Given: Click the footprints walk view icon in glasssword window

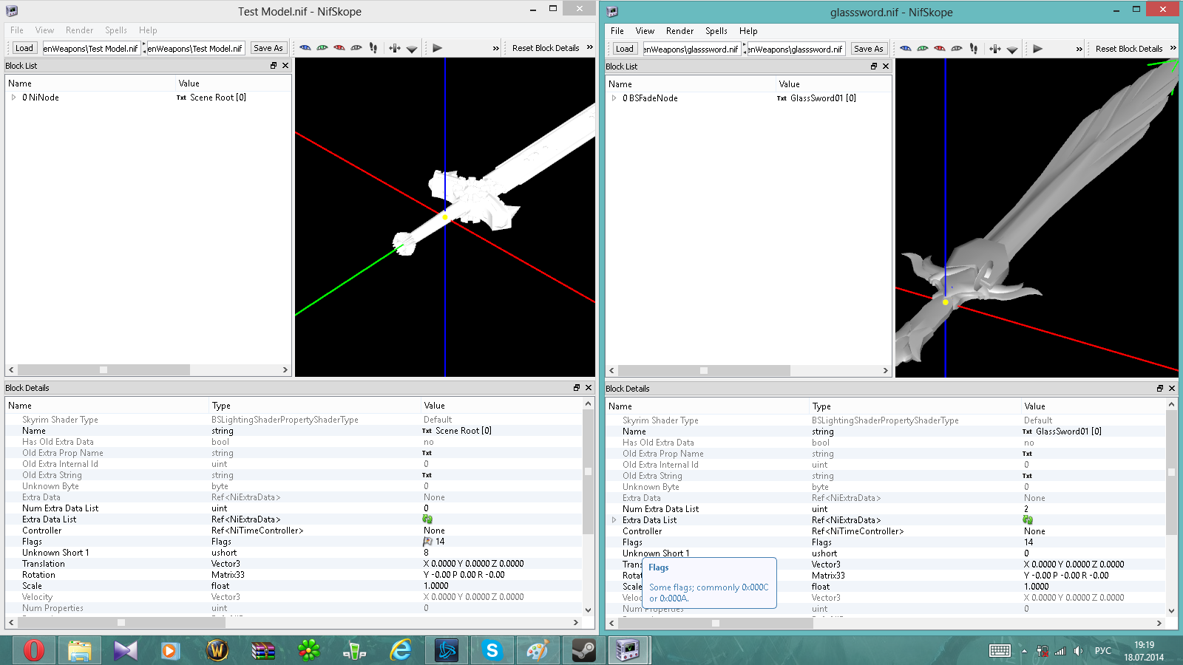Looking at the screenshot, I should click(974, 49).
